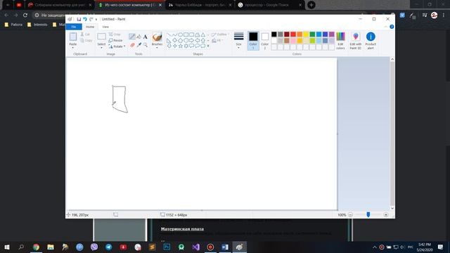Switch to Chrome tab starting with 24

coord(200,5)
